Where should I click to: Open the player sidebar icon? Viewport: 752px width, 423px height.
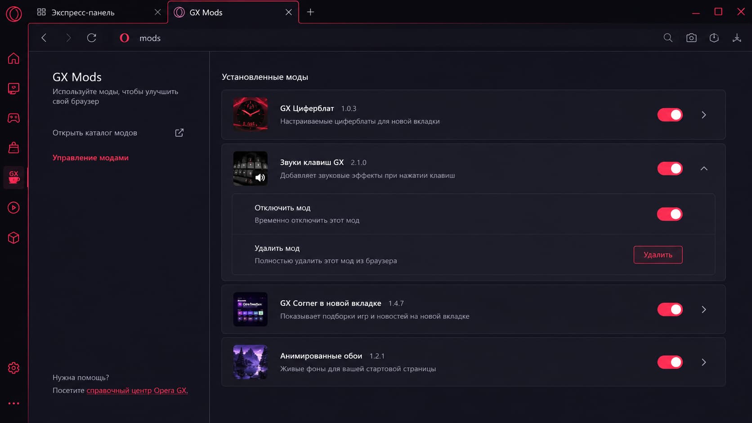(13, 208)
